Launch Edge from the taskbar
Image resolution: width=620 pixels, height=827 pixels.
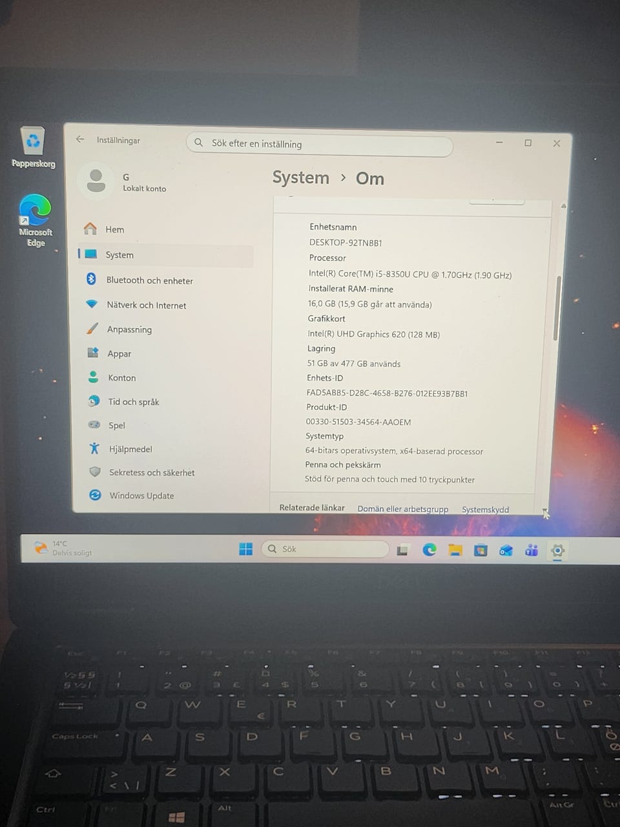point(429,550)
